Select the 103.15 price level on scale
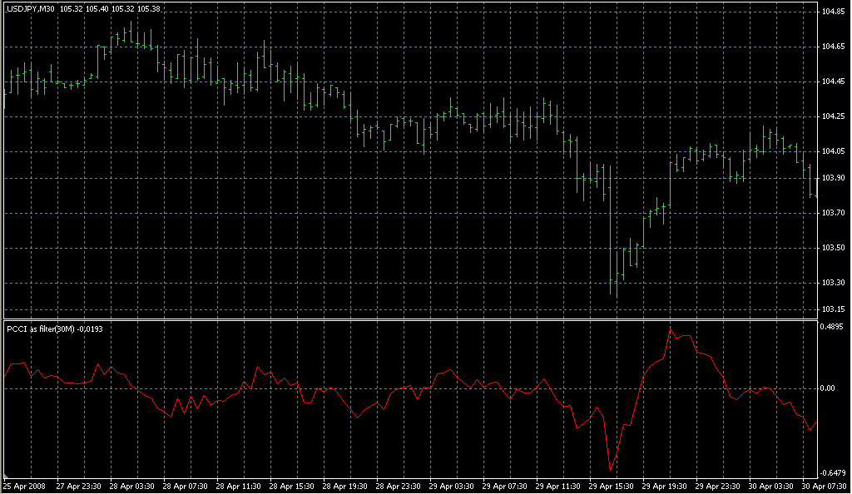Image resolution: width=852 pixels, height=494 pixels. pyautogui.click(x=833, y=310)
